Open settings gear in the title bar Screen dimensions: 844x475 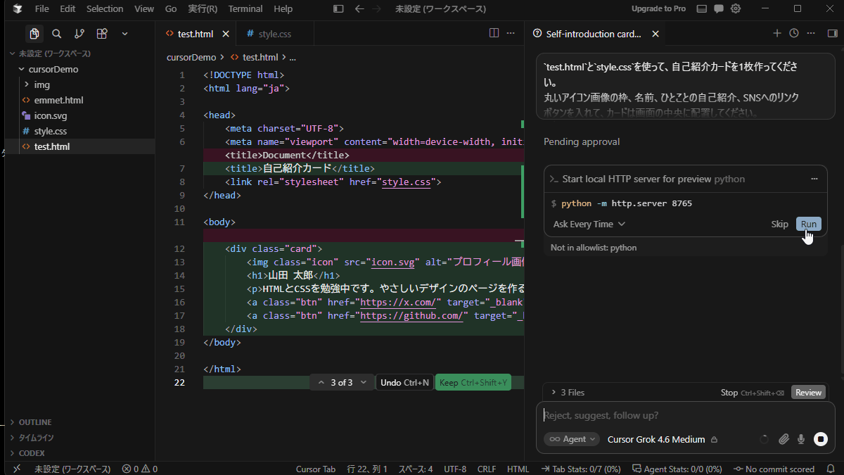tap(736, 9)
